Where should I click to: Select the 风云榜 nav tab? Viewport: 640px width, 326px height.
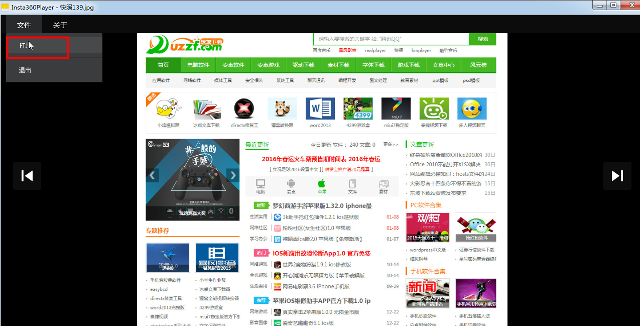coord(478,65)
